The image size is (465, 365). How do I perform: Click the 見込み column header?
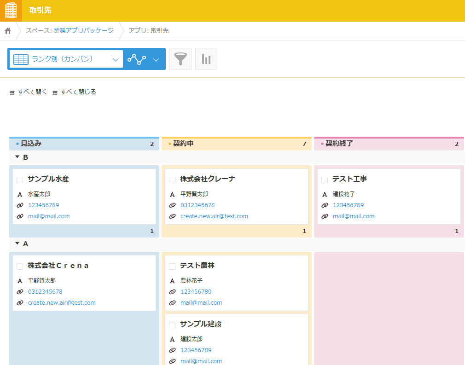click(84, 144)
